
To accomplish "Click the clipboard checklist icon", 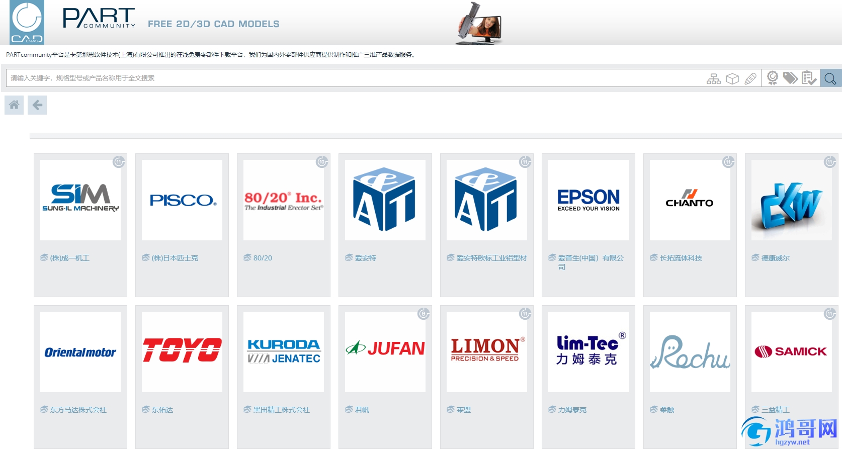I will (809, 78).
